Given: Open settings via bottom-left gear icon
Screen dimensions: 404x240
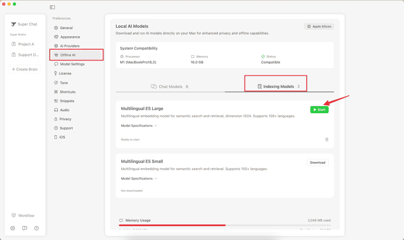Looking at the screenshot, I should (13, 228).
